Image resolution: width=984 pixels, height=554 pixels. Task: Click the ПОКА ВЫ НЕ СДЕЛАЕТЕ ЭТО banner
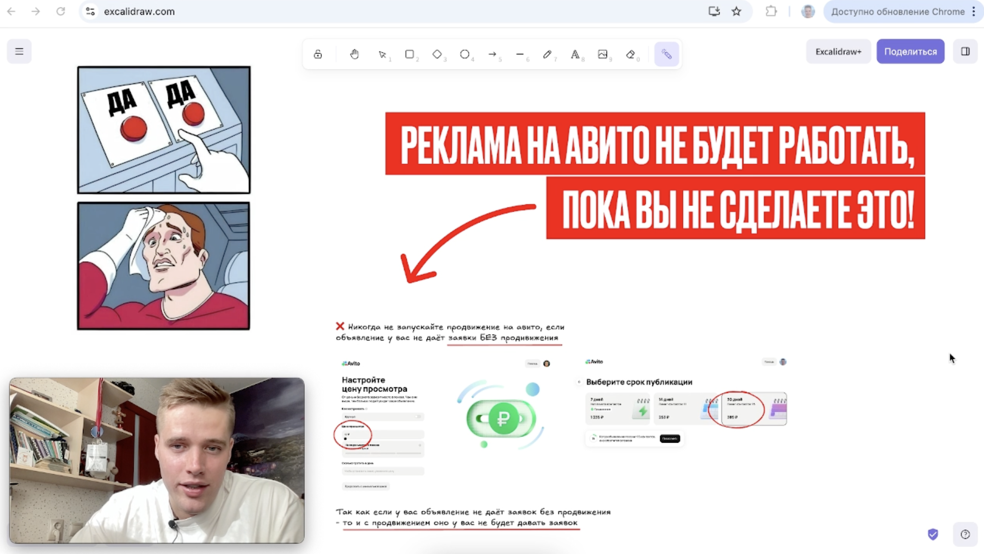pos(736,208)
